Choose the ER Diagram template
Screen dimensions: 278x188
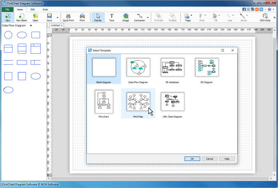[x=207, y=69]
